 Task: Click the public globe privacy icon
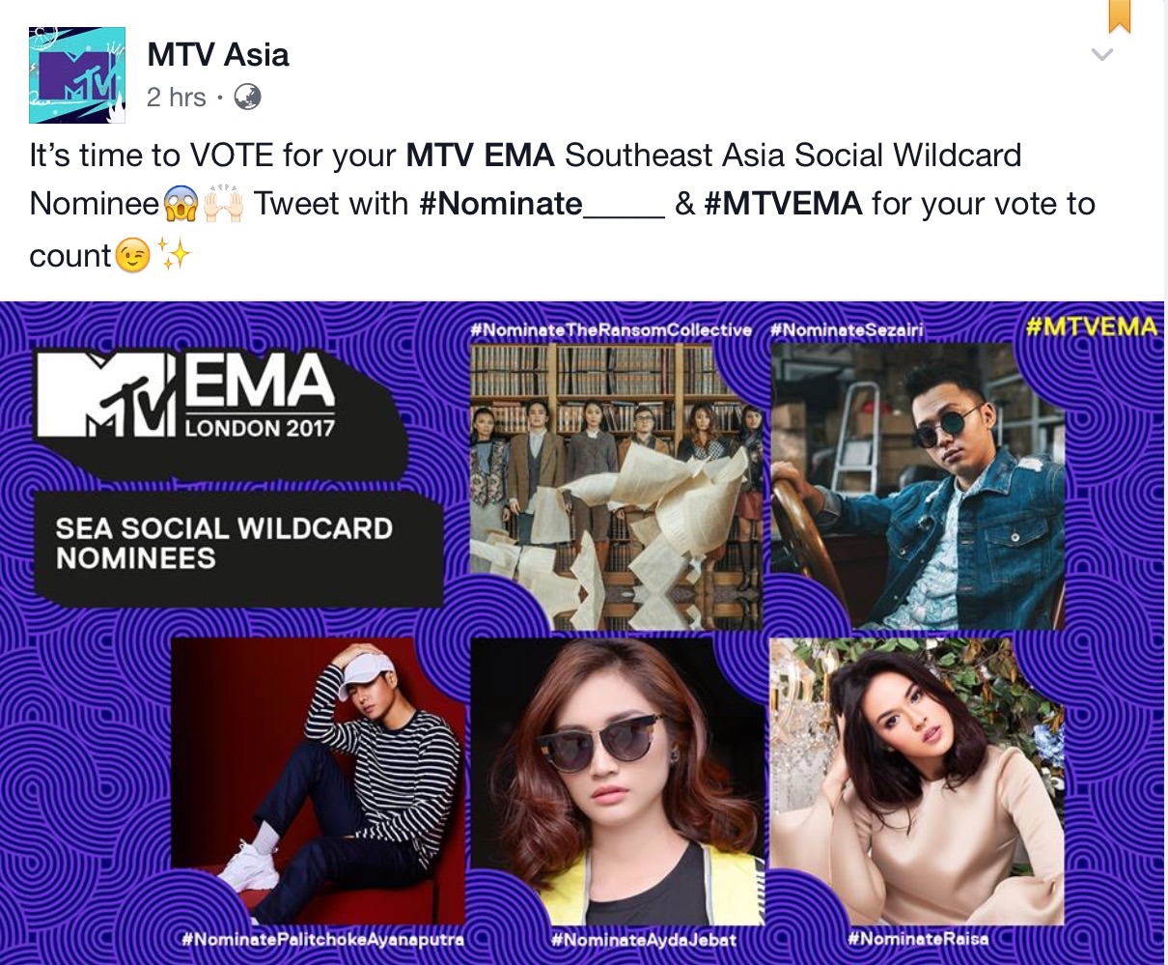tap(247, 98)
